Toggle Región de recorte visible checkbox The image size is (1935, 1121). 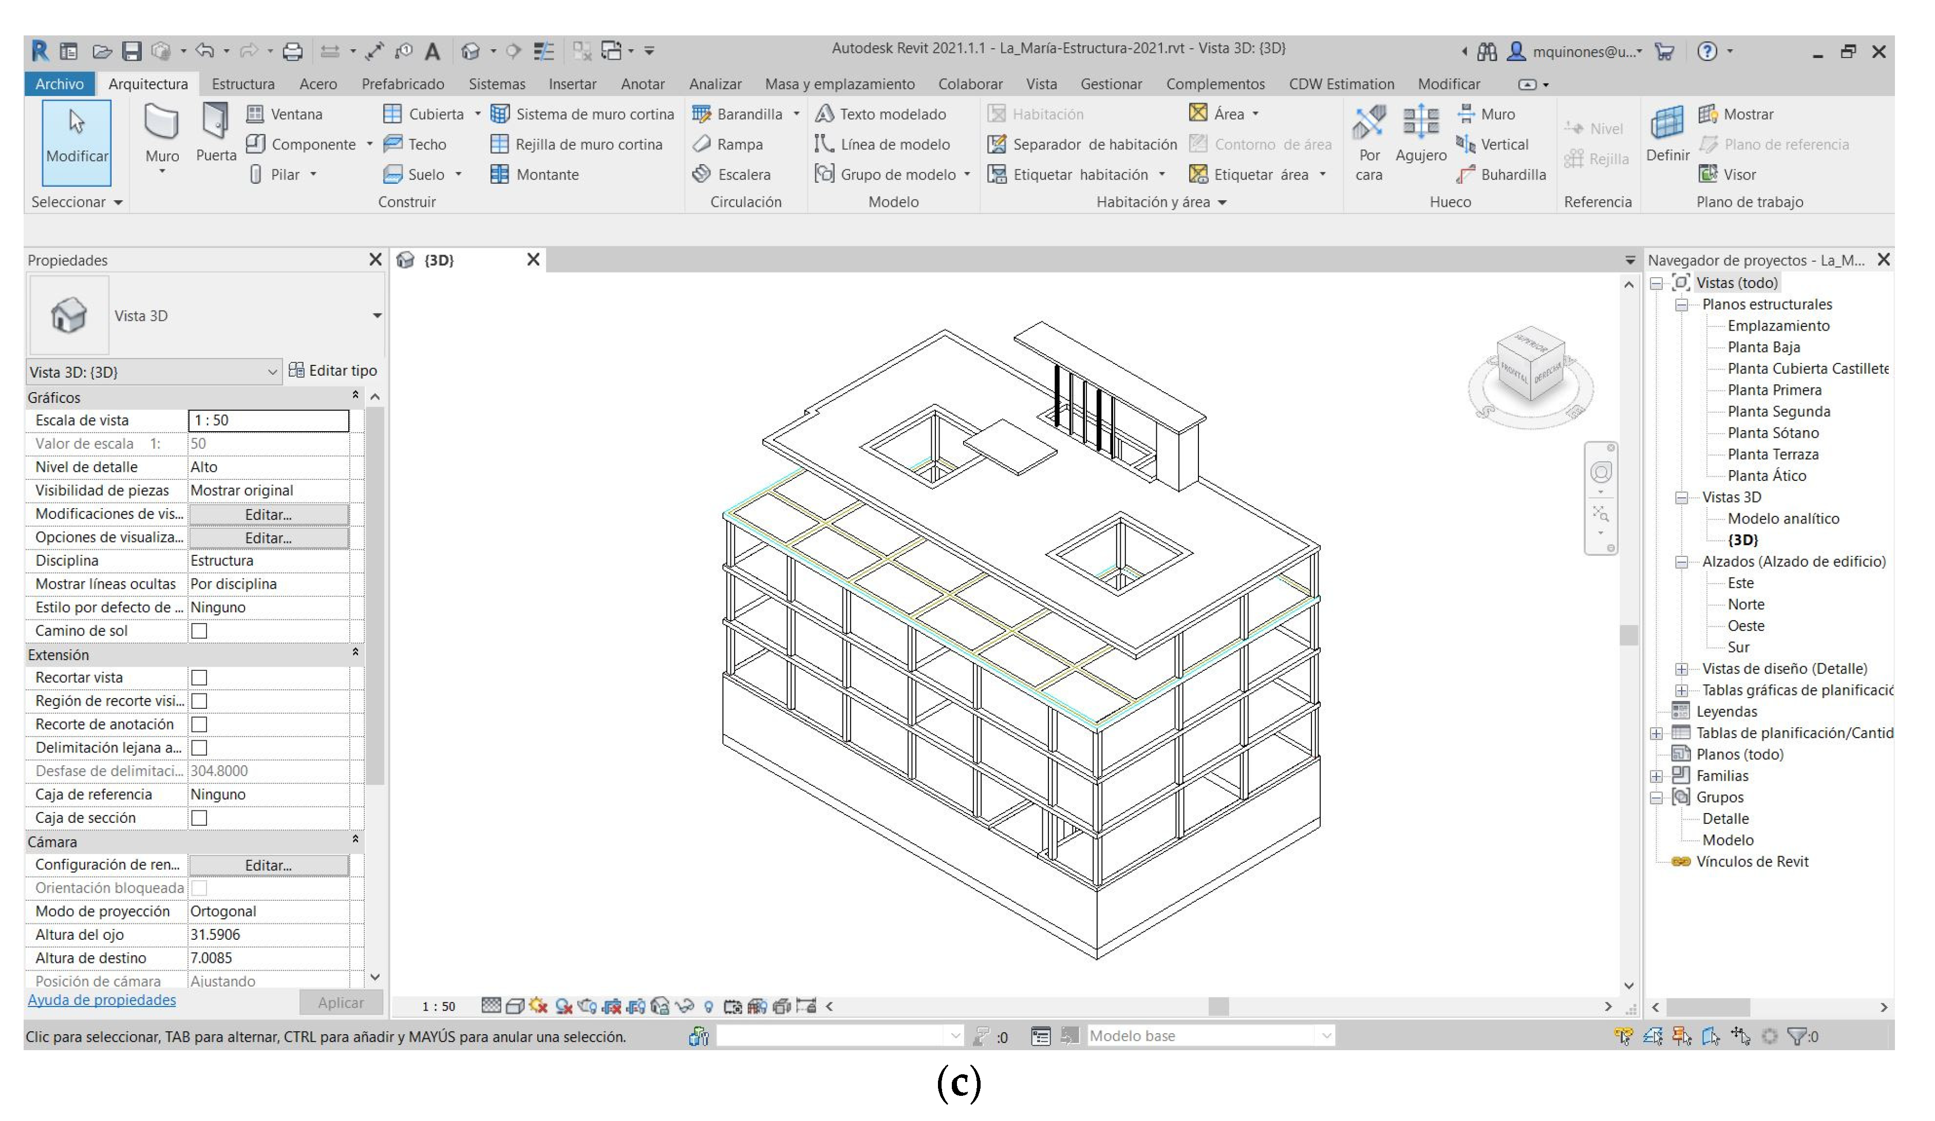click(200, 702)
